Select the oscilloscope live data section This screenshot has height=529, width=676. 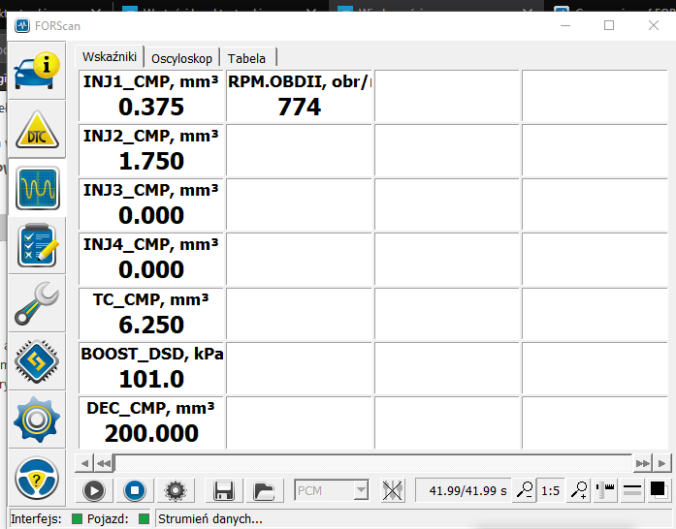pos(37,187)
